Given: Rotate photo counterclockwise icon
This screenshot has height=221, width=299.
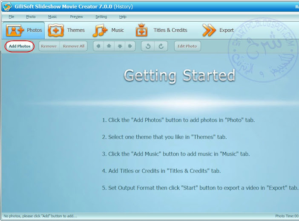Looking at the screenshot, I should [x=148, y=46].
